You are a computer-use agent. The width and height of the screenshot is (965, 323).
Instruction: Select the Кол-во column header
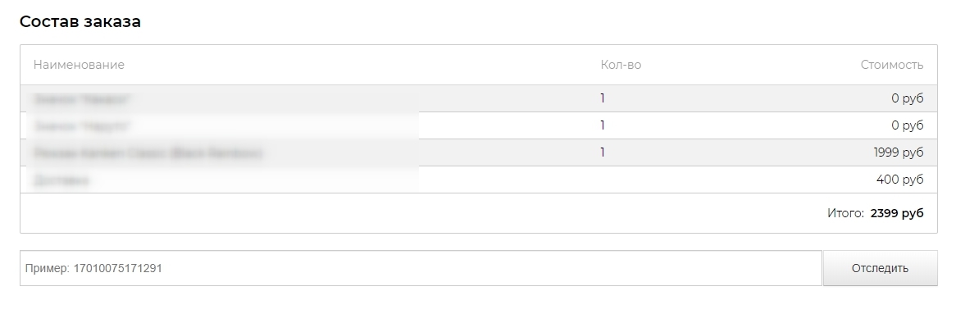tap(621, 65)
